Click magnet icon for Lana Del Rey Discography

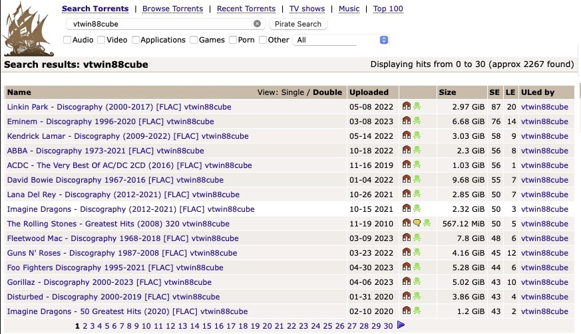(x=407, y=194)
